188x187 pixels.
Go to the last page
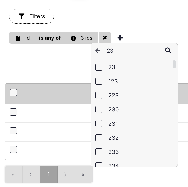(x=83, y=175)
